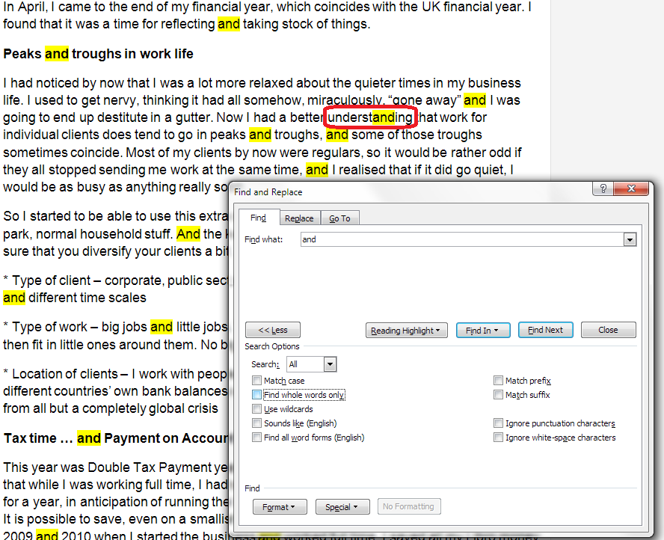Expand the Find what history dropdown arrow
The width and height of the screenshot is (664, 540).
tap(630, 239)
